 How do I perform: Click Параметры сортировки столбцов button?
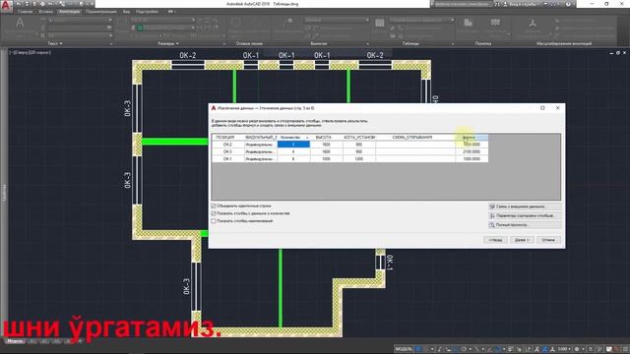click(x=525, y=216)
